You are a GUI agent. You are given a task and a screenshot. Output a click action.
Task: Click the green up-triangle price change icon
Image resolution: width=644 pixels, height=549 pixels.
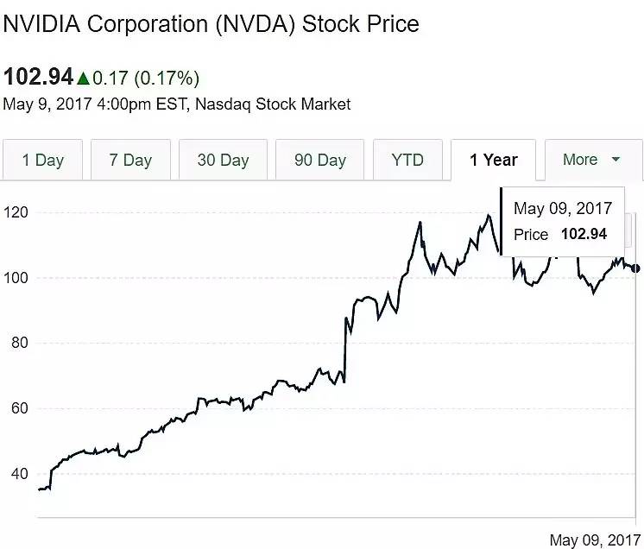83,79
